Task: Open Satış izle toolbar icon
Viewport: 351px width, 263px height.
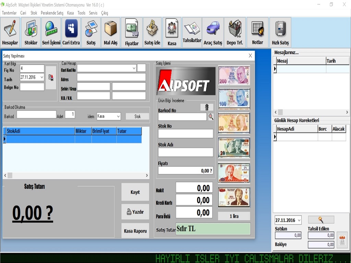Action: pyautogui.click(x=152, y=33)
